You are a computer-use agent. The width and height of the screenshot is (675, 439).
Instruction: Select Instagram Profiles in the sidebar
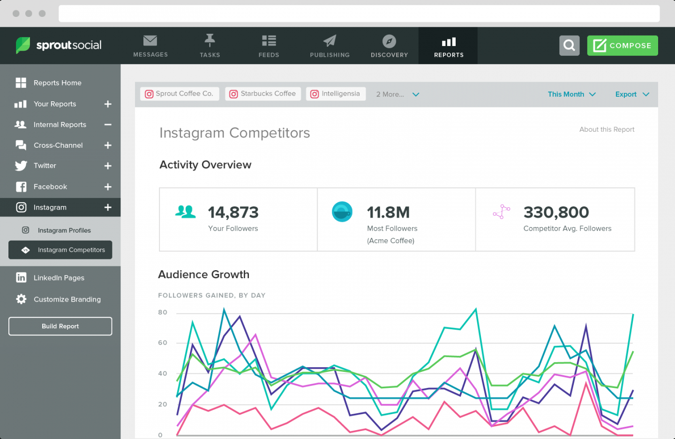tap(64, 230)
